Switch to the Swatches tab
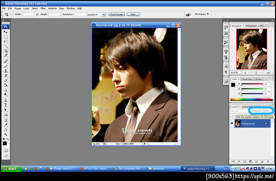276x181 pixels. [247, 79]
